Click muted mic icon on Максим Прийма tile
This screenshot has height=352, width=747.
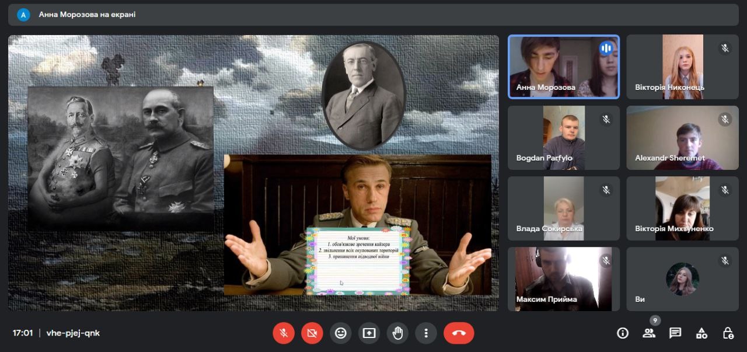pyautogui.click(x=606, y=261)
